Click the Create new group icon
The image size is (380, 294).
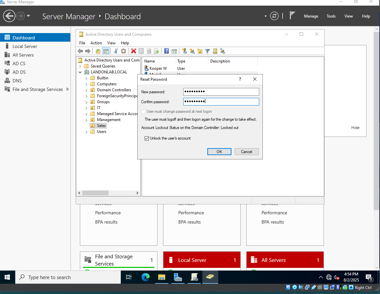192,51
